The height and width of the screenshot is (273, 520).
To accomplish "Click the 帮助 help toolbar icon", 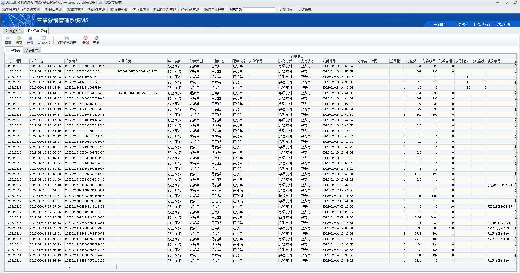I will click(x=96, y=40).
